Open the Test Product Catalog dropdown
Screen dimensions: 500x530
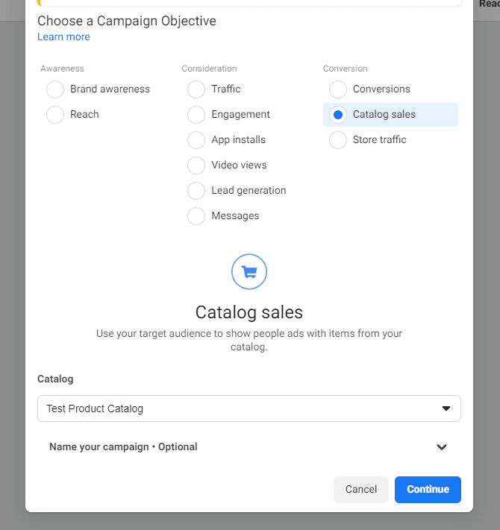239,408
